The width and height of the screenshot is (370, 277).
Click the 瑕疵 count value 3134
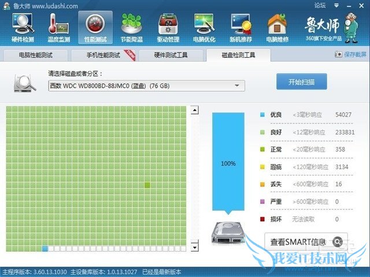click(342, 167)
